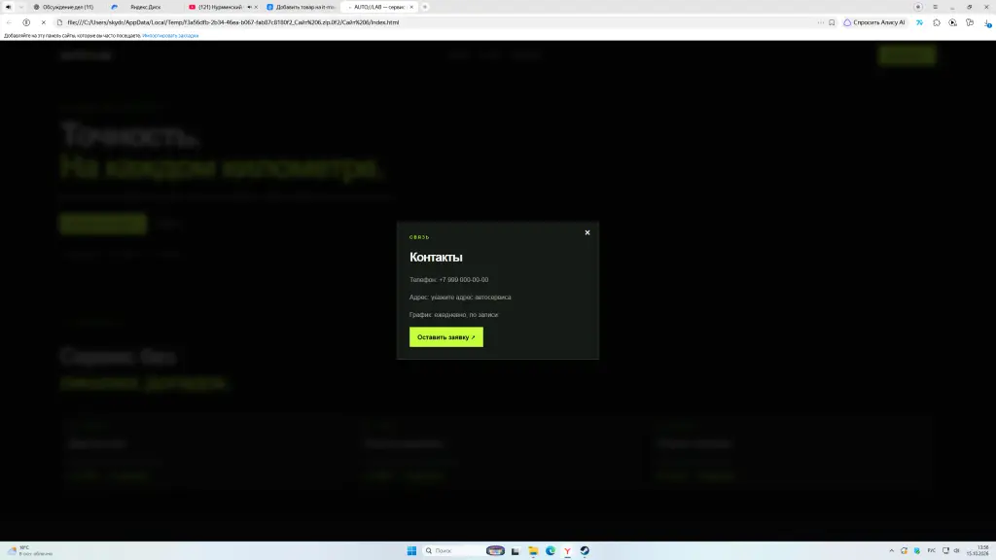This screenshot has width=996, height=560.
Task: Open the Yandex Browser menu (three lines)
Action: tap(935, 7)
